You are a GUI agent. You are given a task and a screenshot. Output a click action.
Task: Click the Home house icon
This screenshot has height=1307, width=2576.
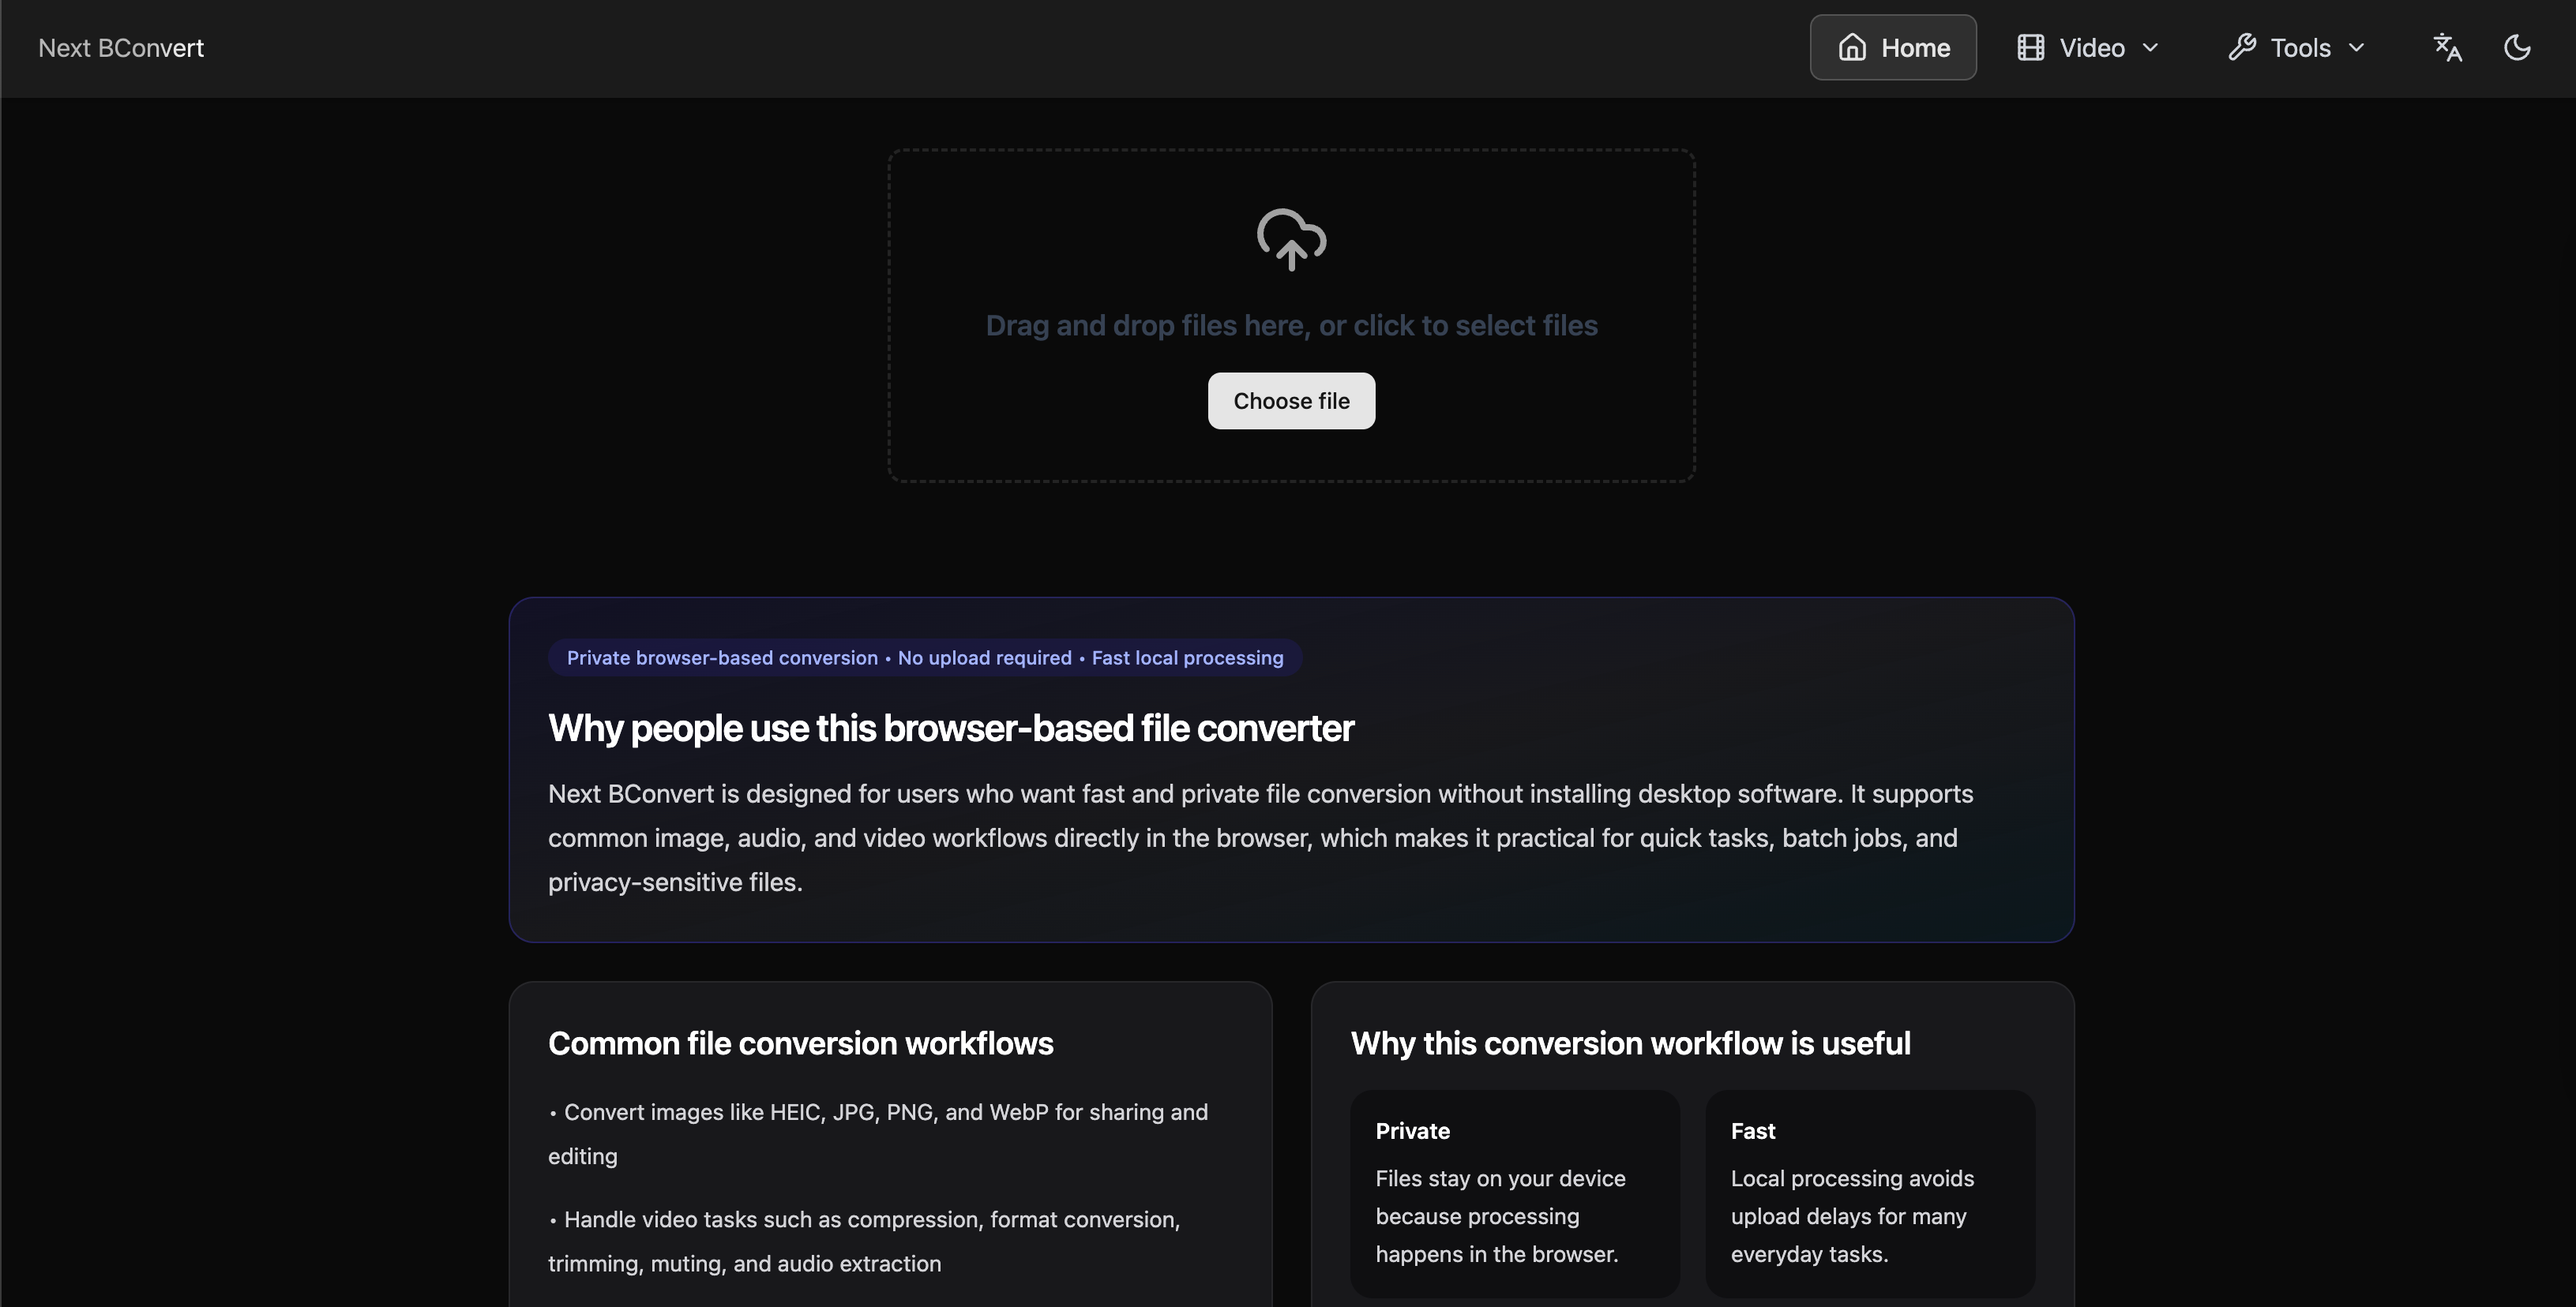tap(1852, 48)
